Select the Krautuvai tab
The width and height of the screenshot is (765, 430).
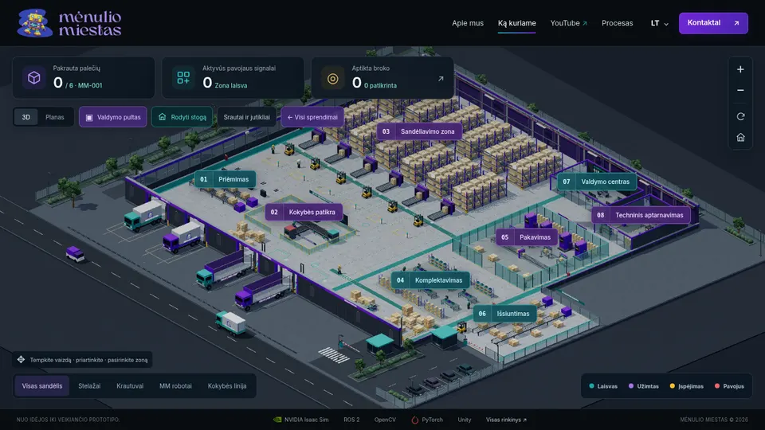[x=130, y=385]
